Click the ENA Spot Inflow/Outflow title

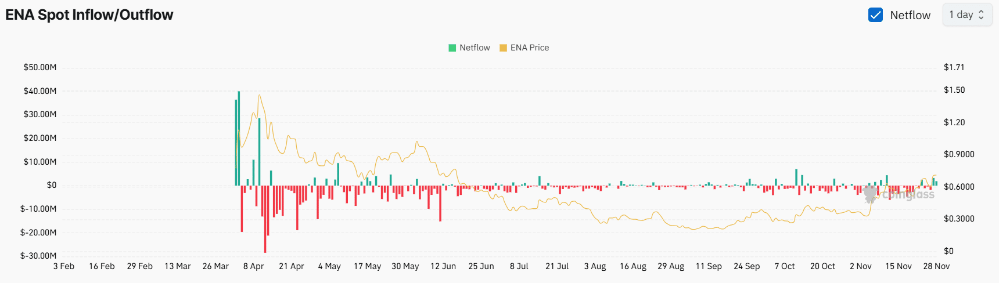point(89,15)
